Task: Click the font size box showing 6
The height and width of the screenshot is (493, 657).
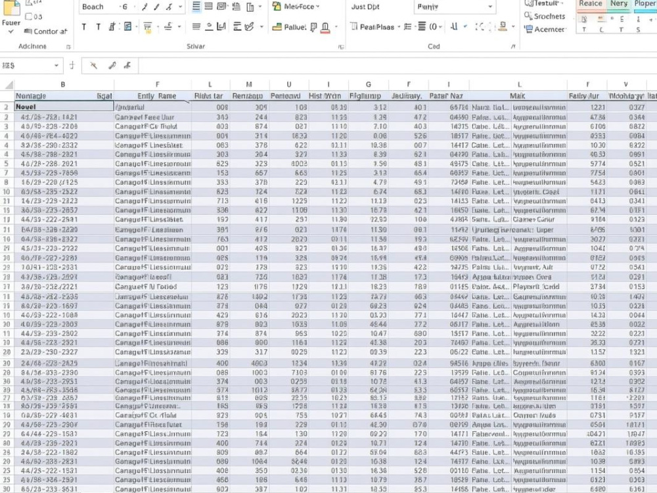Action: [124, 7]
